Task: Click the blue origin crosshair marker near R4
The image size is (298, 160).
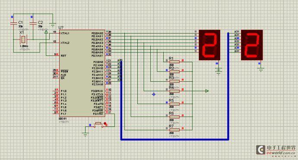Action: coord(154,94)
